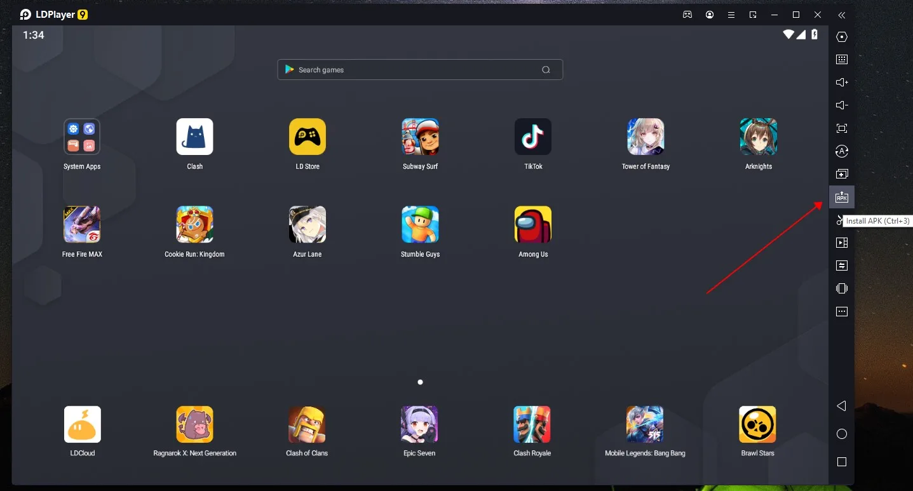
Task: Launch Among Us
Action: coord(533,224)
